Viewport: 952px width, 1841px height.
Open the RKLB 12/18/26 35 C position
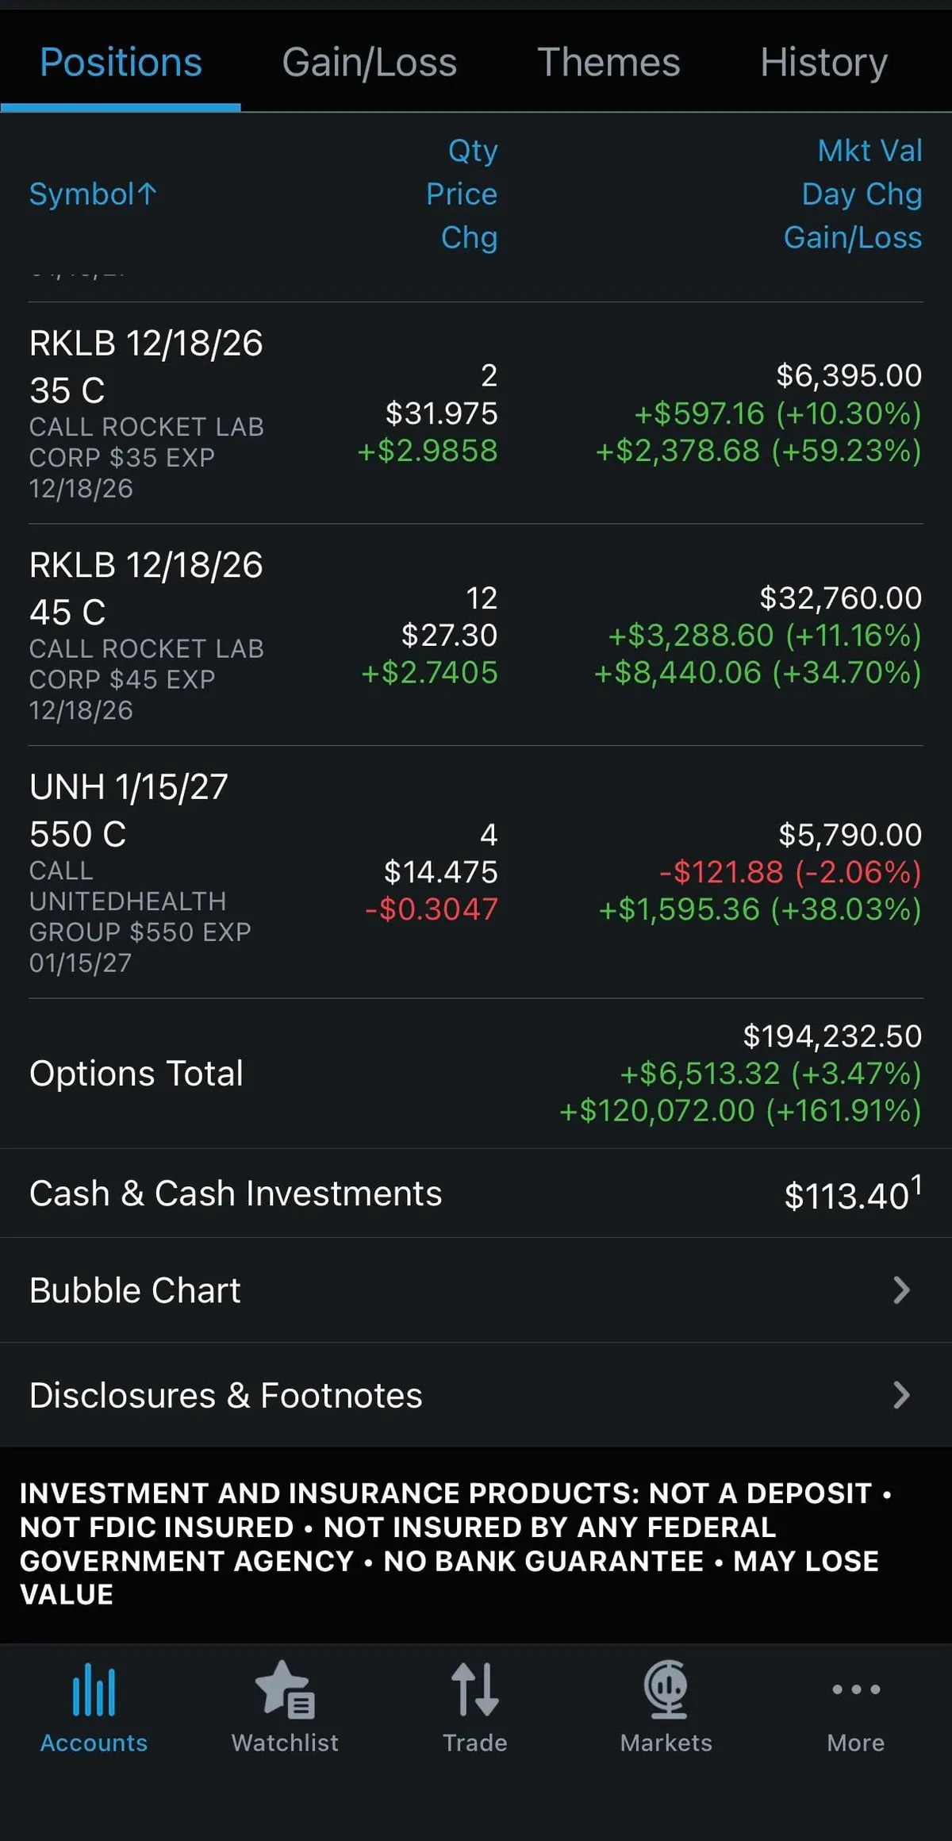coord(146,367)
